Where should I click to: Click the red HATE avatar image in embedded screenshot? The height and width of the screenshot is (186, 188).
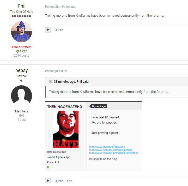(66, 129)
